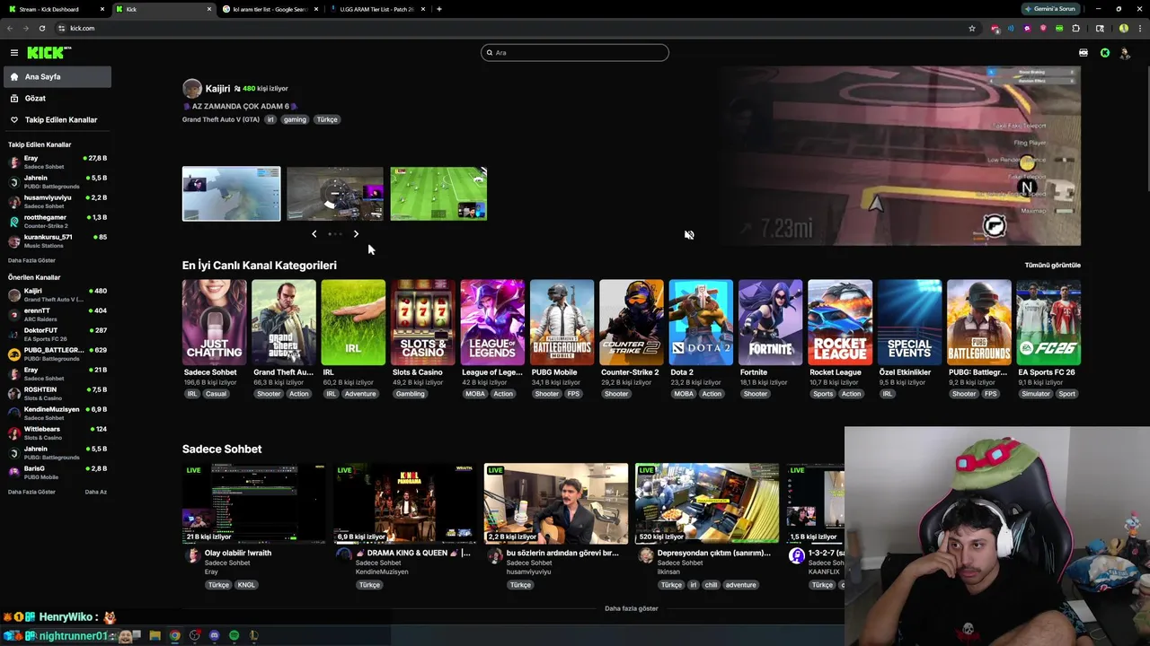Open Tümünü görüntüle for categories
The image size is (1150, 646).
point(1052,266)
